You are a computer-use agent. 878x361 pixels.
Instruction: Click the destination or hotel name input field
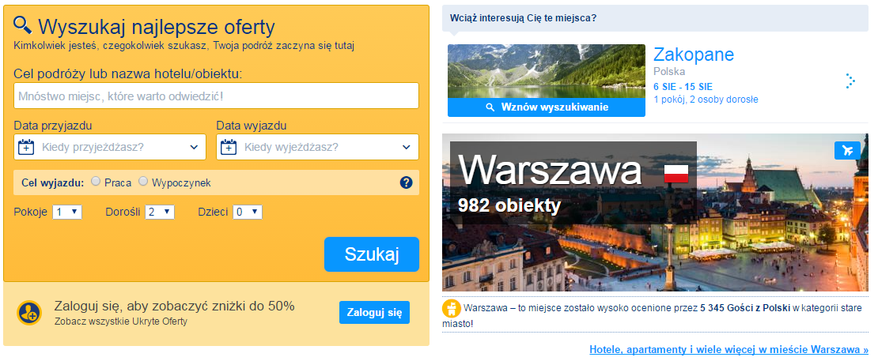coord(216,96)
